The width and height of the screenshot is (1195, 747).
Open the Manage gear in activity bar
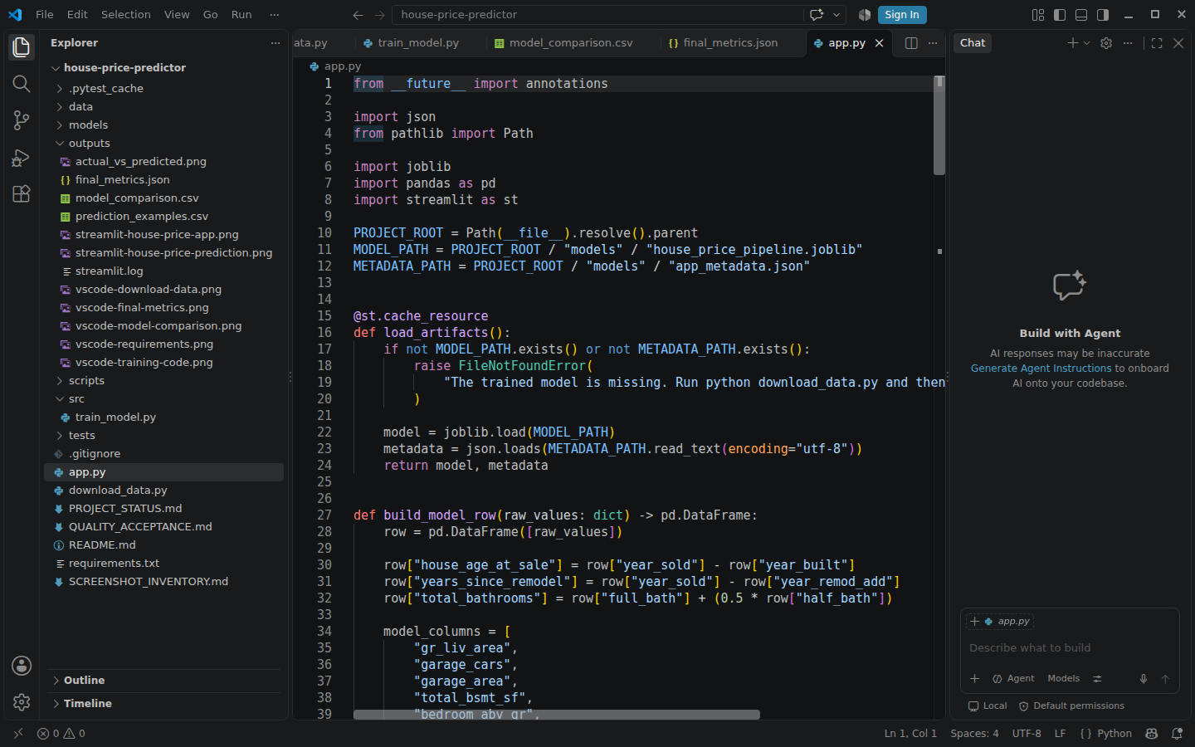[x=22, y=702]
